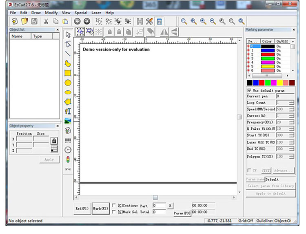Viewport: 306px width, 234px height.
Task: Click the save file icon
Action: [x=34, y=21]
